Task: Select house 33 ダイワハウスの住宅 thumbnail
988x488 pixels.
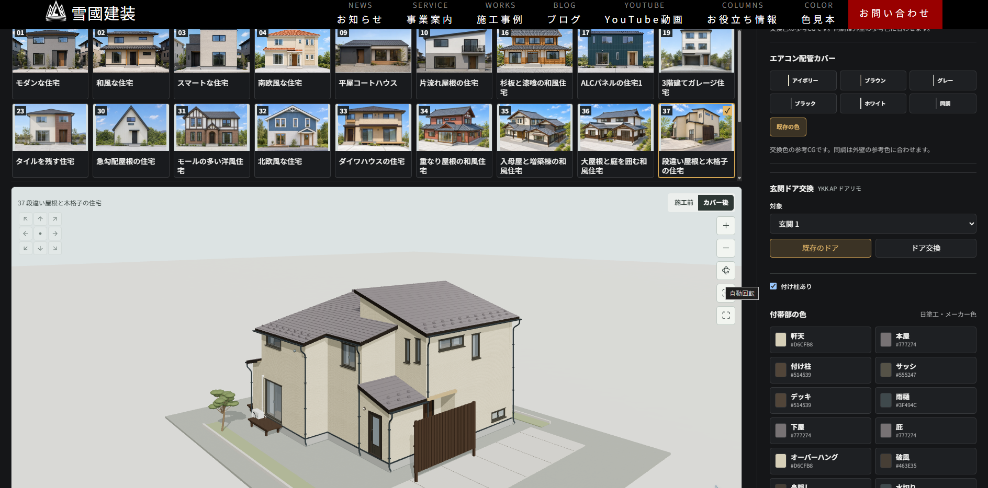Action: (373, 141)
